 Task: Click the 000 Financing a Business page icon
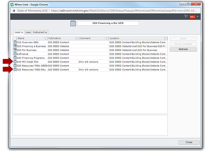15,46
